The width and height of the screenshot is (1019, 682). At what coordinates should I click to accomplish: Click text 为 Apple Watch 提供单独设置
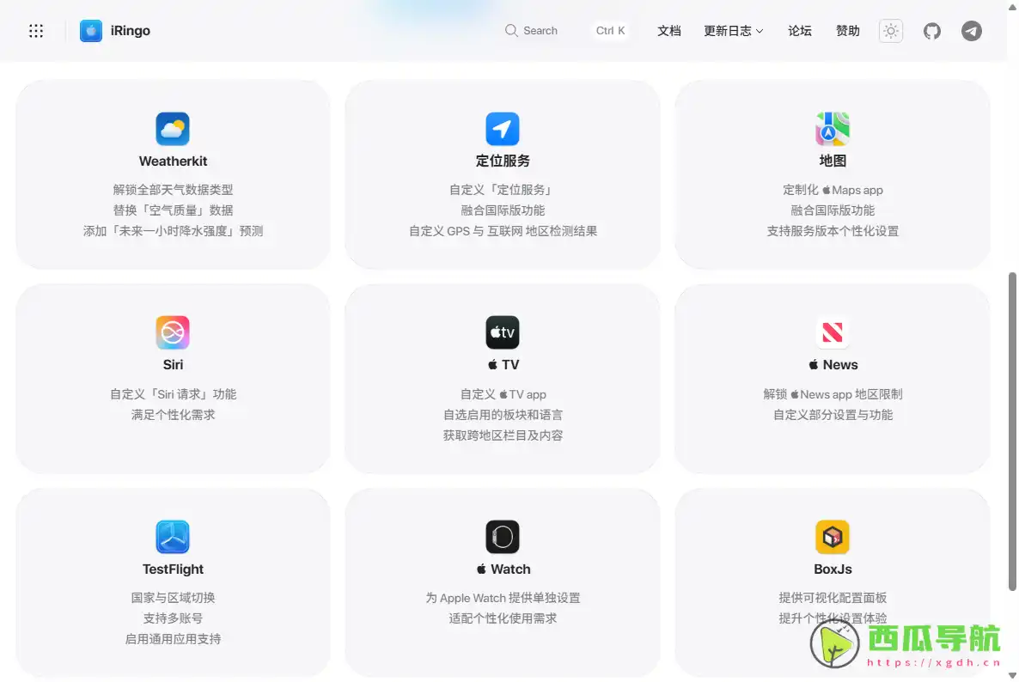pyautogui.click(x=503, y=598)
